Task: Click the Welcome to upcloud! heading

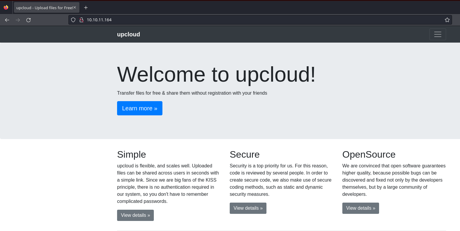Action: tap(216, 74)
